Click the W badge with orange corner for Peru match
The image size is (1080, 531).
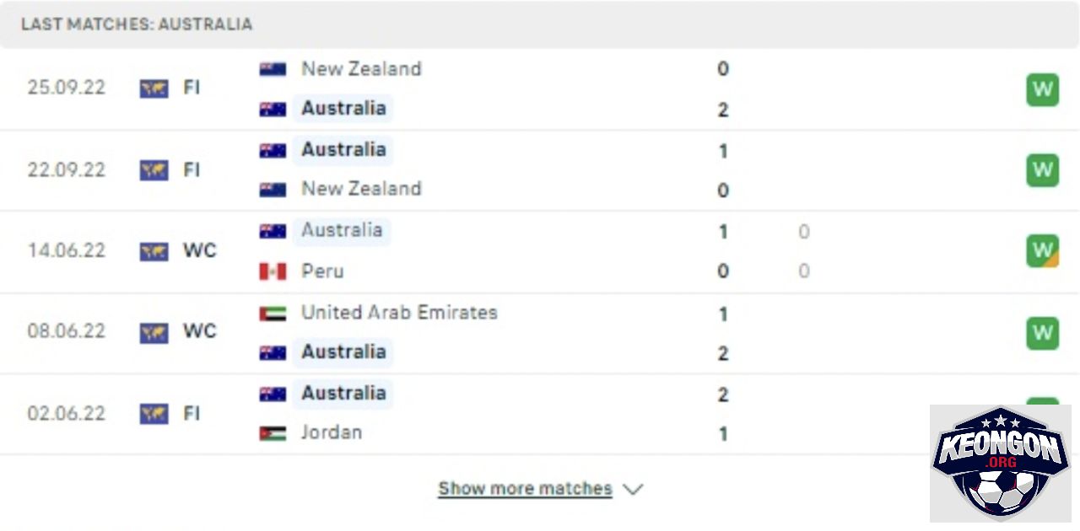(x=1042, y=250)
